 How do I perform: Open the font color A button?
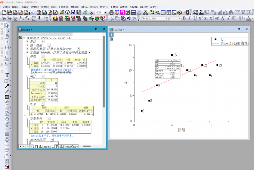[x=248, y=18]
